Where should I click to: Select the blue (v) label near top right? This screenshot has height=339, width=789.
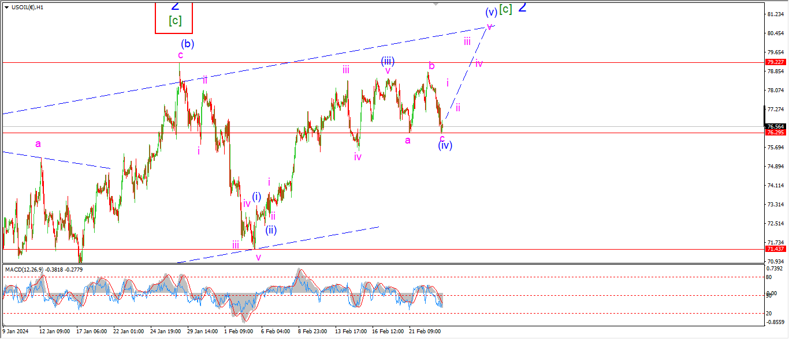coord(491,12)
